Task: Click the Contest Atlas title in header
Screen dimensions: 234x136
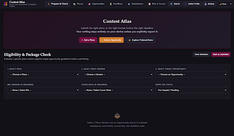Action: tap(17, 2)
